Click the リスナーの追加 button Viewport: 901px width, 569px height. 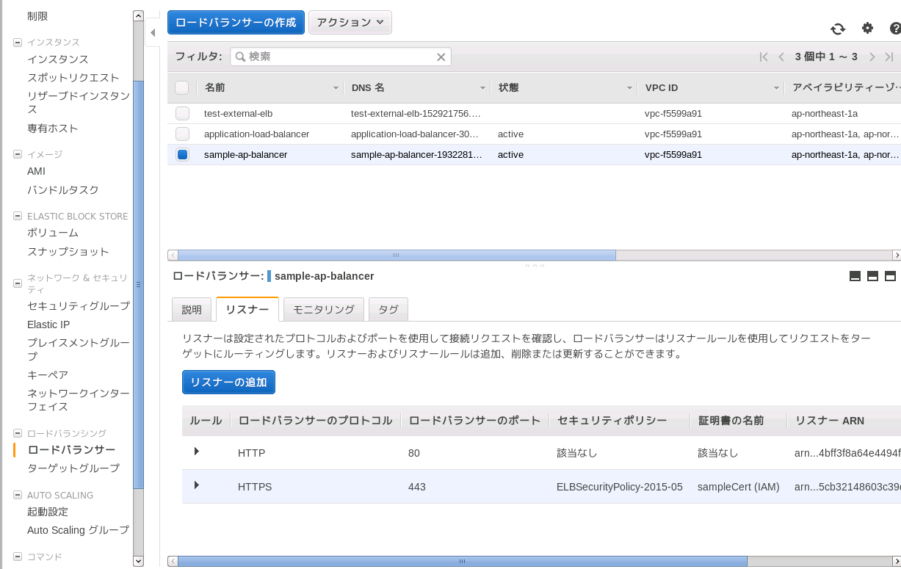coord(228,382)
